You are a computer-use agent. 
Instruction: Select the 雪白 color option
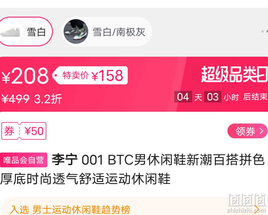pos(26,31)
